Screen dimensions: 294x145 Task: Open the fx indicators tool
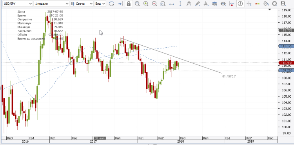189,4
